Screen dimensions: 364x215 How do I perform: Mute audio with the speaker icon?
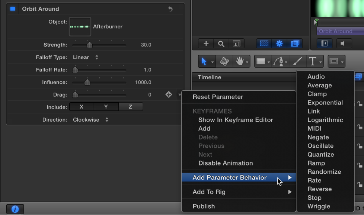click(x=343, y=44)
